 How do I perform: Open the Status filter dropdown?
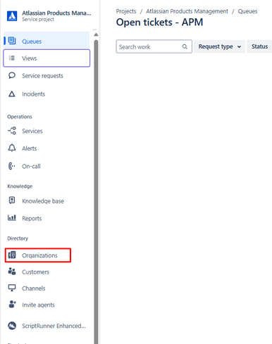[259, 46]
